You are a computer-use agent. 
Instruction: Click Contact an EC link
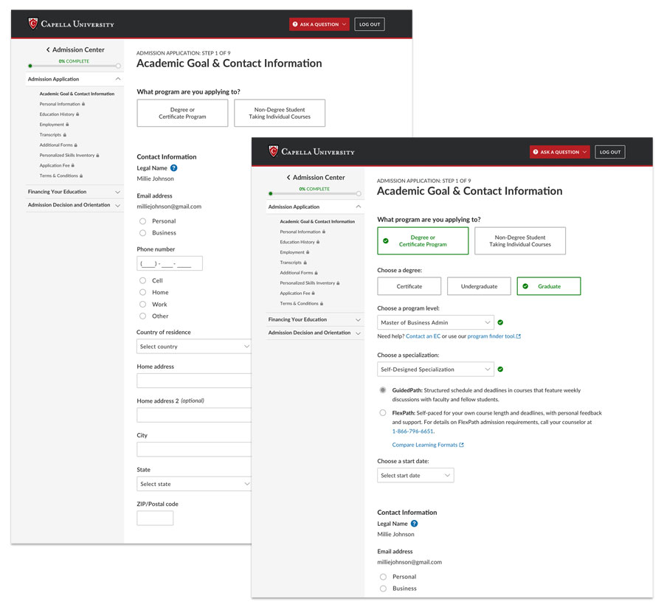(423, 336)
